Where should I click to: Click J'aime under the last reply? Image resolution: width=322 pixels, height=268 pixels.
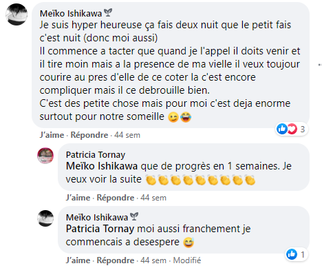pos(78,260)
